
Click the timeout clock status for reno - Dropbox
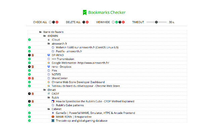[x=29, y=67]
